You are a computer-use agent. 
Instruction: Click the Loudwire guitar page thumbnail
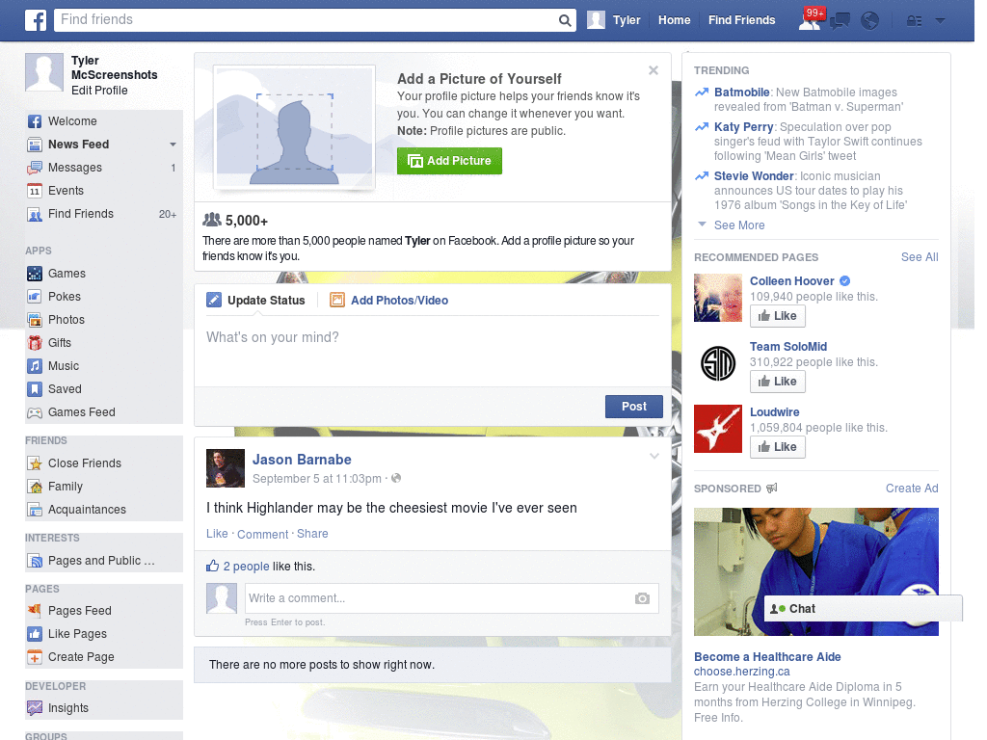coord(717,429)
